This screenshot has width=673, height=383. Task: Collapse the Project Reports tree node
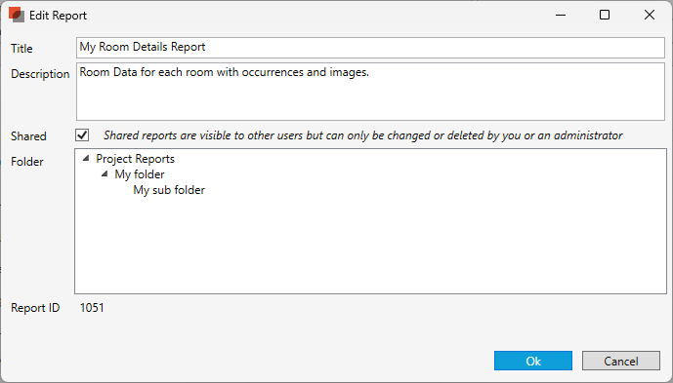pyautogui.click(x=86, y=159)
